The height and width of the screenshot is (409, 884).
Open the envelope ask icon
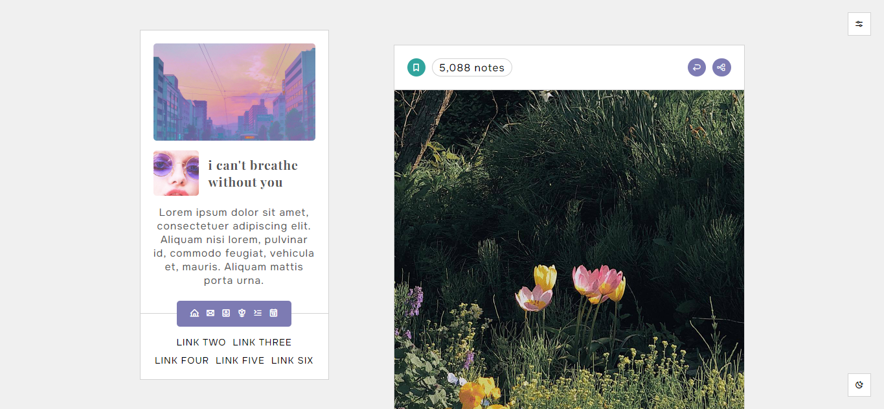[x=210, y=313]
